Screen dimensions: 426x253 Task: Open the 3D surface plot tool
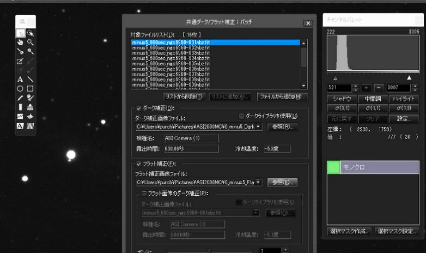(31, 117)
